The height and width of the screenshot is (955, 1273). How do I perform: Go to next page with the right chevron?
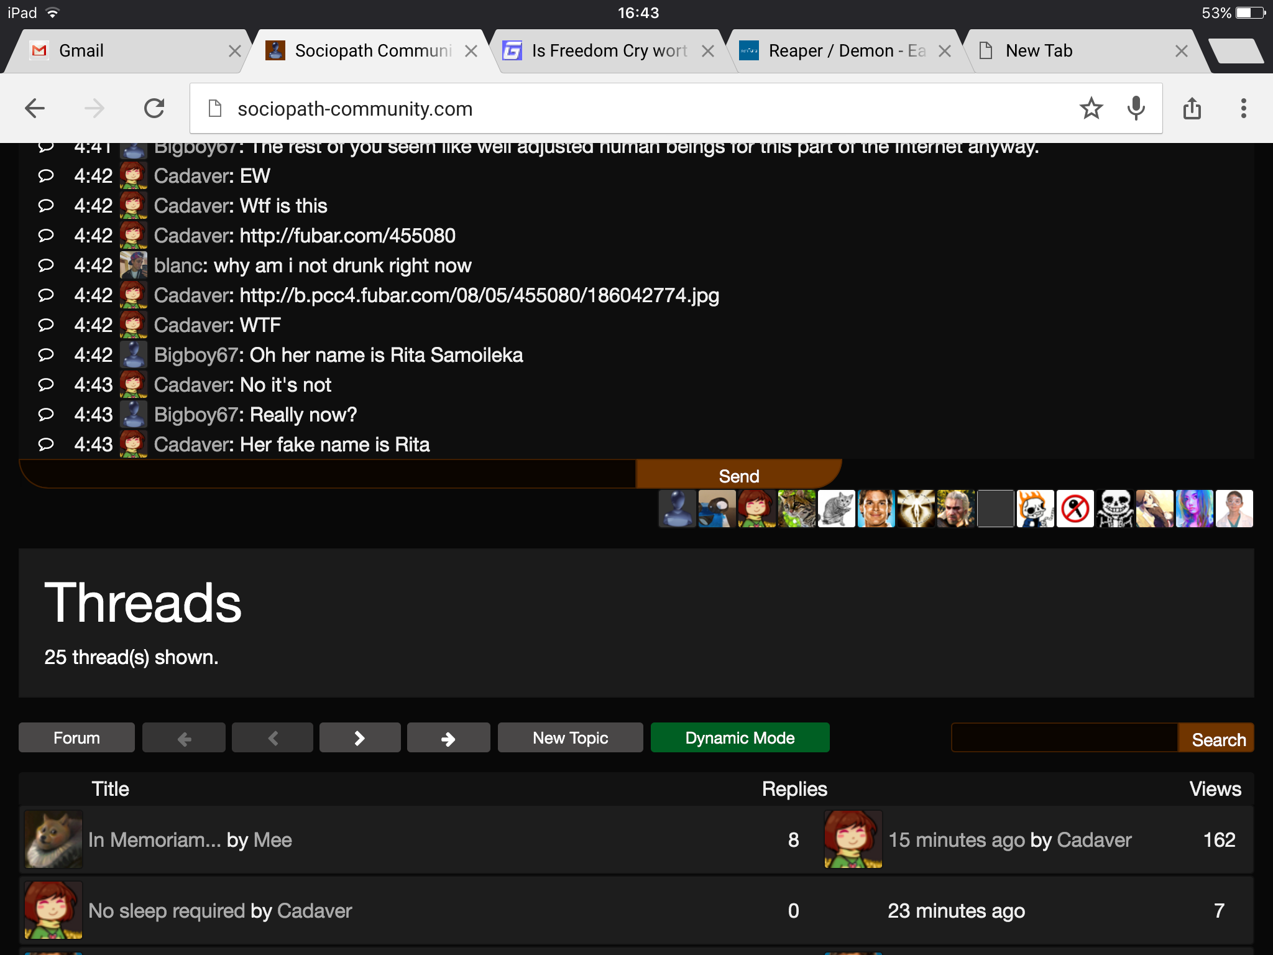(360, 738)
